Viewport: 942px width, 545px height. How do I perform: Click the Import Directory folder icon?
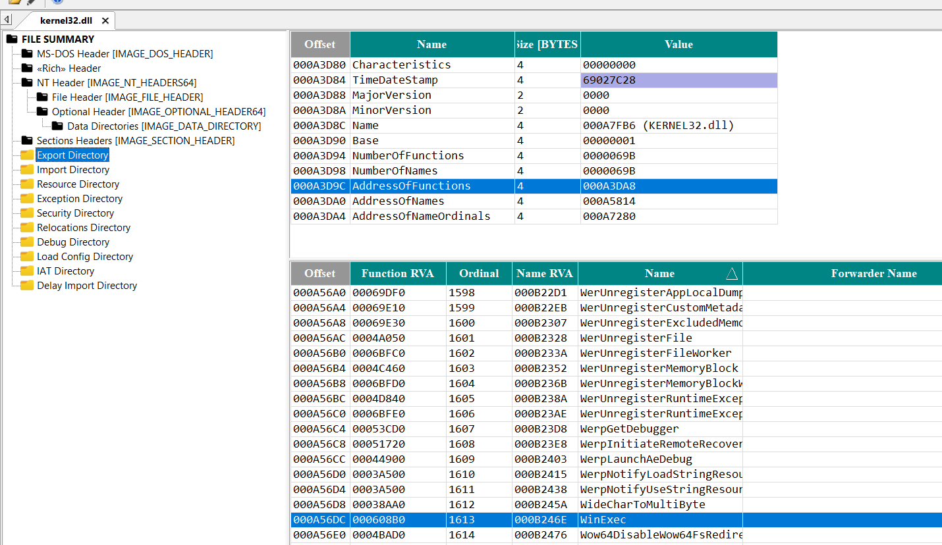point(26,169)
